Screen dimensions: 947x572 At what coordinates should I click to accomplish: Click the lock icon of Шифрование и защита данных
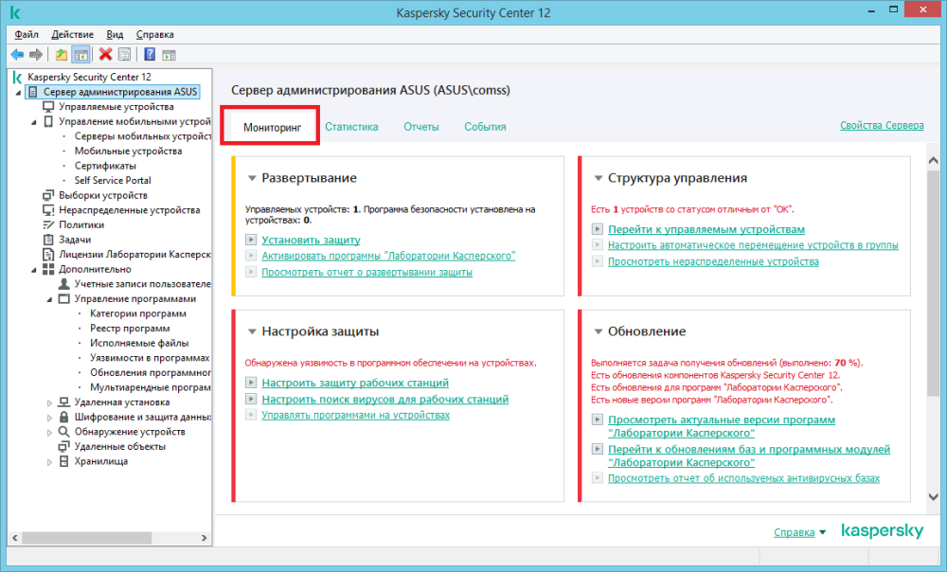coord(64,417)
